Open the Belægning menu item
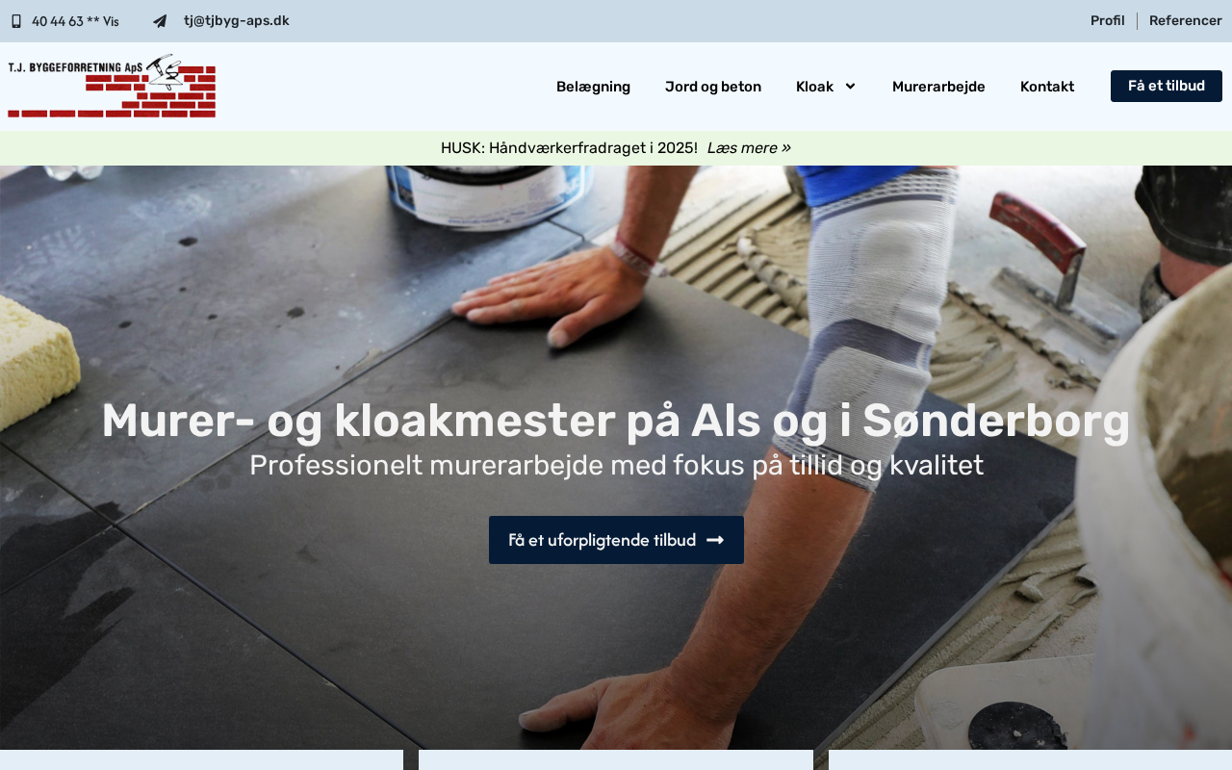This screenshot has height=770, width=1232. pos(593,87)
